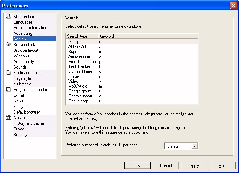
Task: Open Help for preferences
Action: pyautogui.click(x=223, y=166)
